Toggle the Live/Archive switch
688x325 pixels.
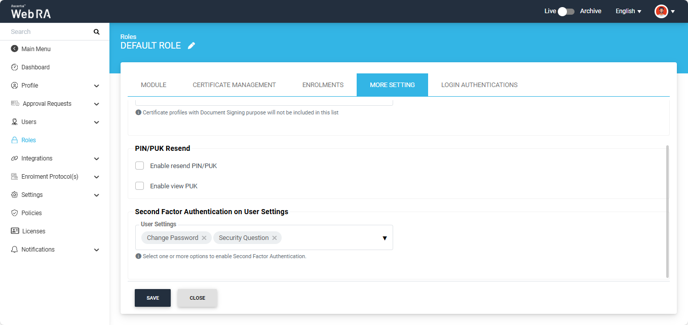pos(566,11)
